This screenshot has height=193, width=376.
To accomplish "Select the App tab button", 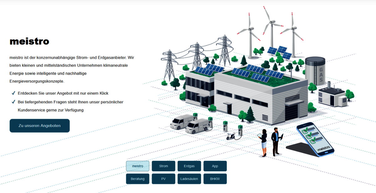I will point(215,166).
